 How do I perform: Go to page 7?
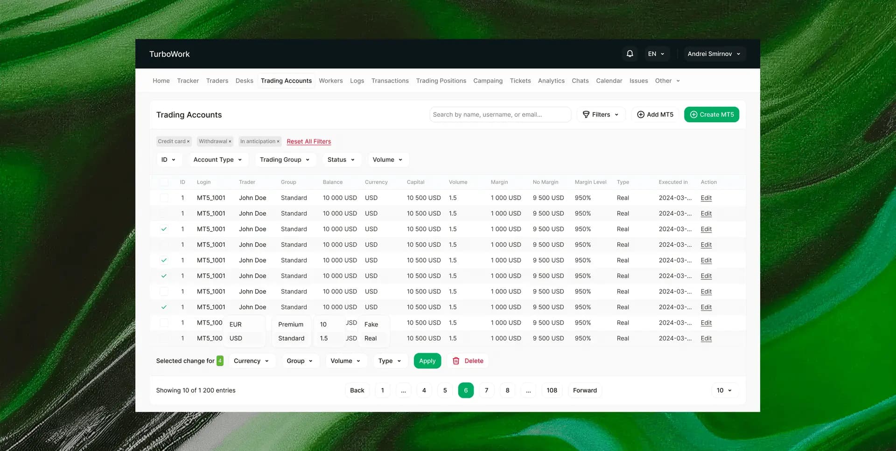[486, 390]
